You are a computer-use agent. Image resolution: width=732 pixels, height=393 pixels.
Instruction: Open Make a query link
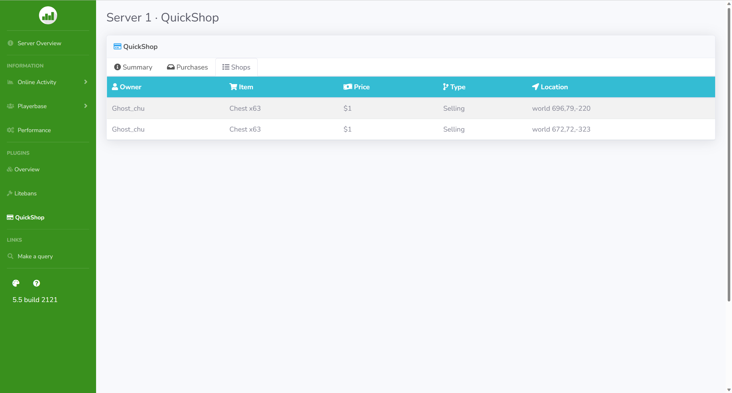(35, 256)
